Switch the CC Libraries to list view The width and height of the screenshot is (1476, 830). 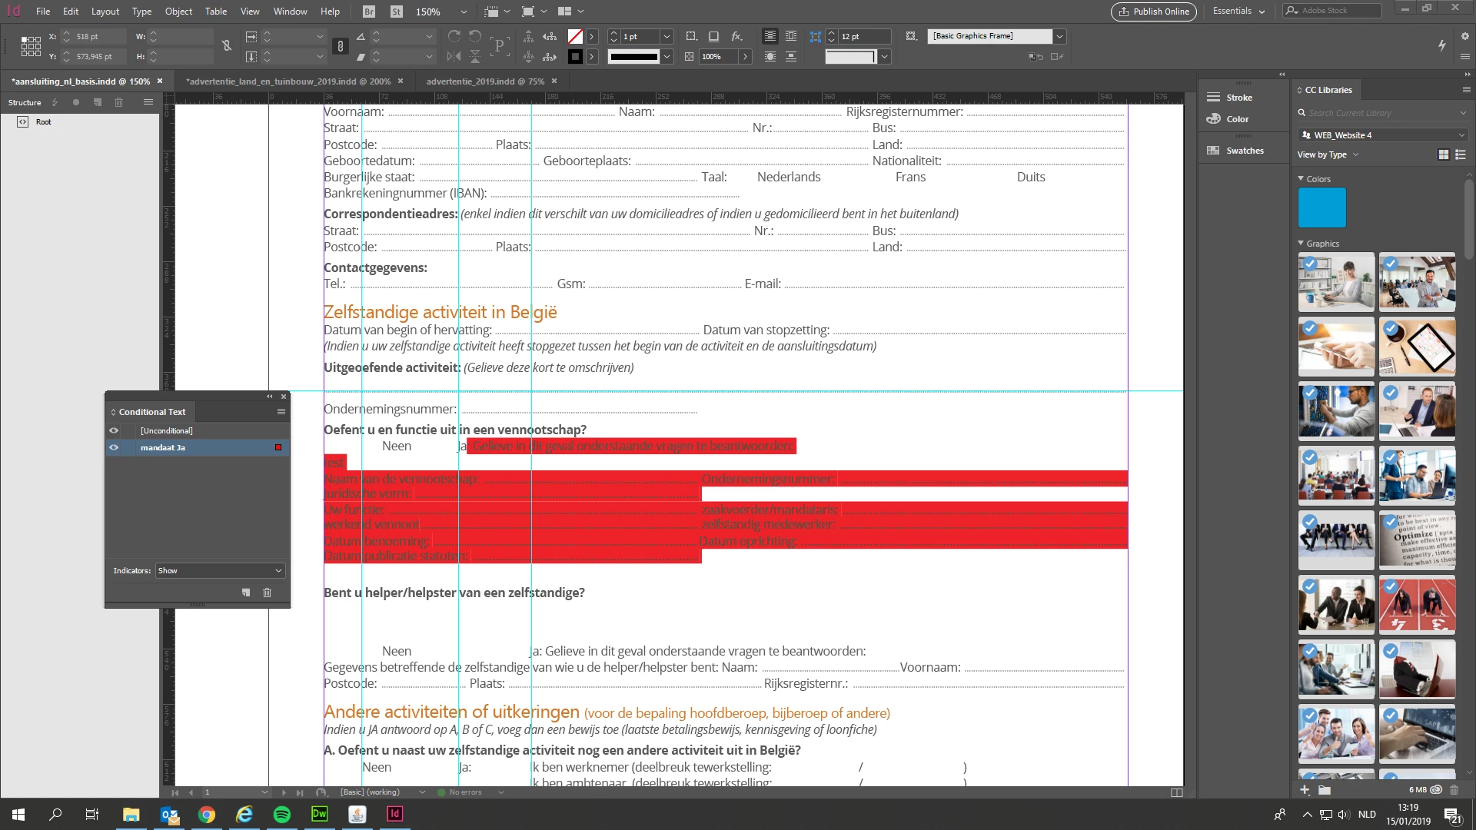1461,154
